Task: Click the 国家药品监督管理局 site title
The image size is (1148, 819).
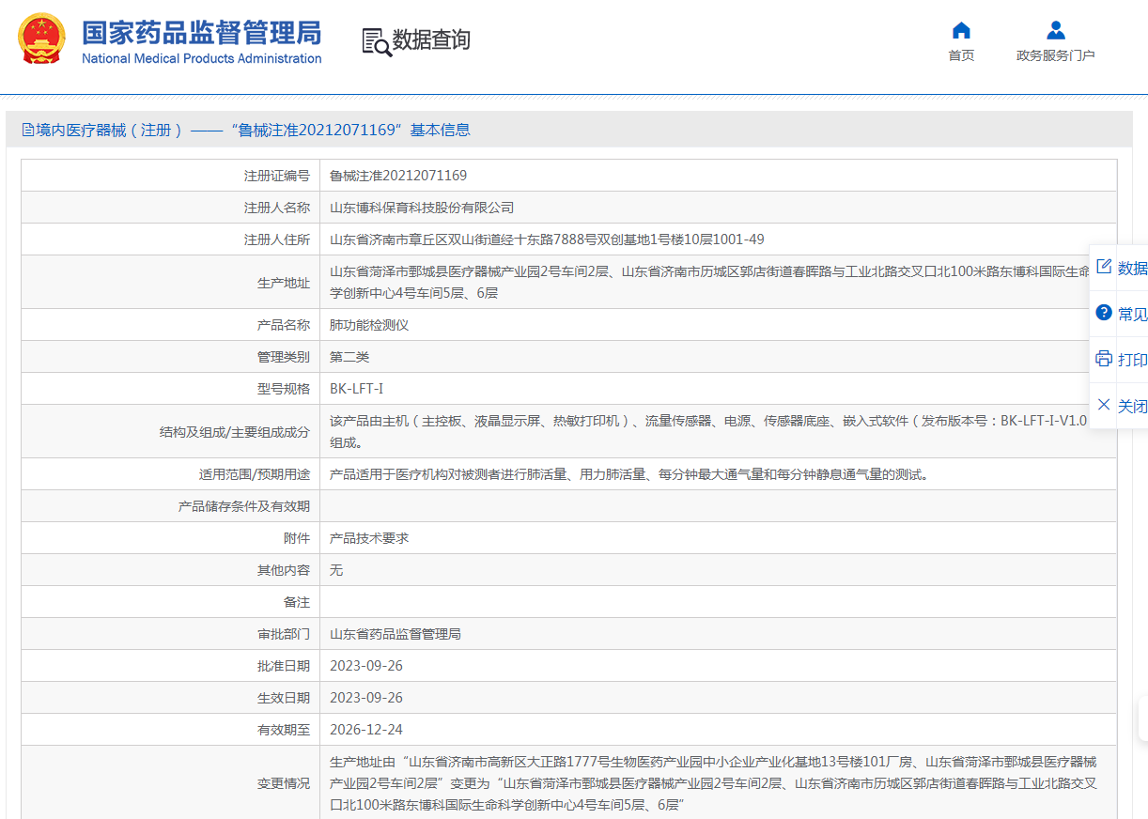Action: coord(201,32)
